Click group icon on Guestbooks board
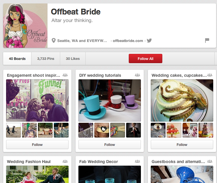Image resolution: width=217 pixels, height=183 pixels. tap(210, 161)
